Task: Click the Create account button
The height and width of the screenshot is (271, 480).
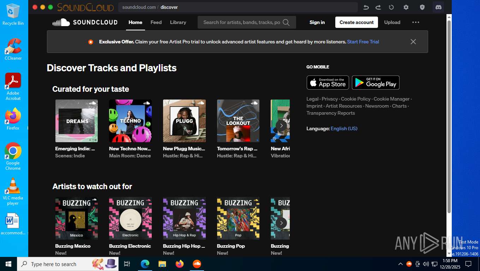Action: point(356,22)
